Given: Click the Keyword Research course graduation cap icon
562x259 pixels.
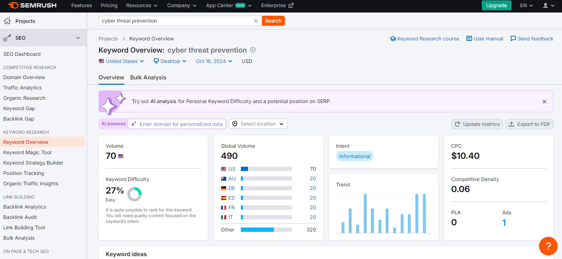Looking at the screenshot, I should (x=393, y=39).
